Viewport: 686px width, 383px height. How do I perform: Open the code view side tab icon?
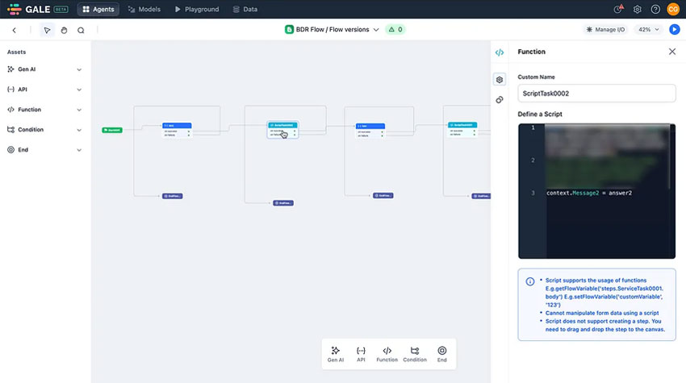500,52
